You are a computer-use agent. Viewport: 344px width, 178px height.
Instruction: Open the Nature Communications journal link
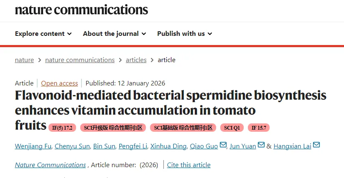51,165
